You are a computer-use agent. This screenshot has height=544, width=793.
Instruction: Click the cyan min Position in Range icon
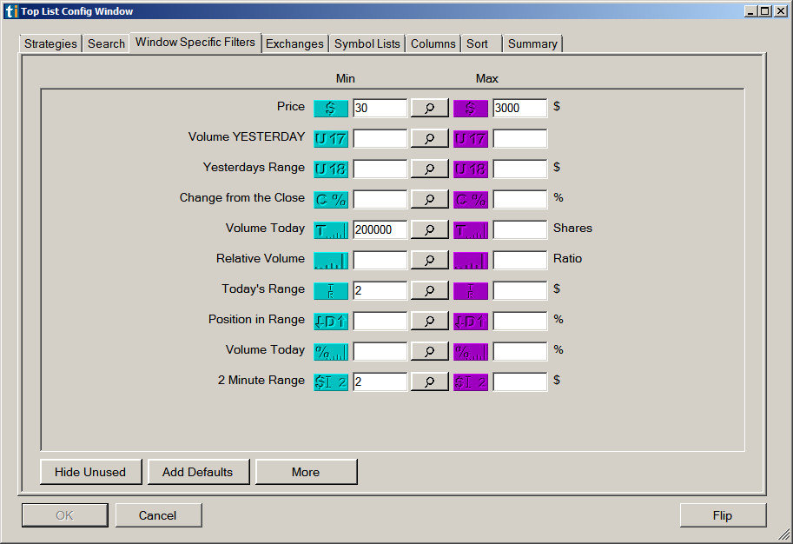(331, 322)
